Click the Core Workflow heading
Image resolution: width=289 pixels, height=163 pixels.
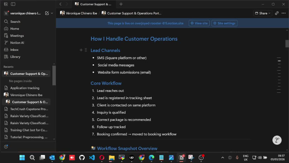tap(106, 83)
